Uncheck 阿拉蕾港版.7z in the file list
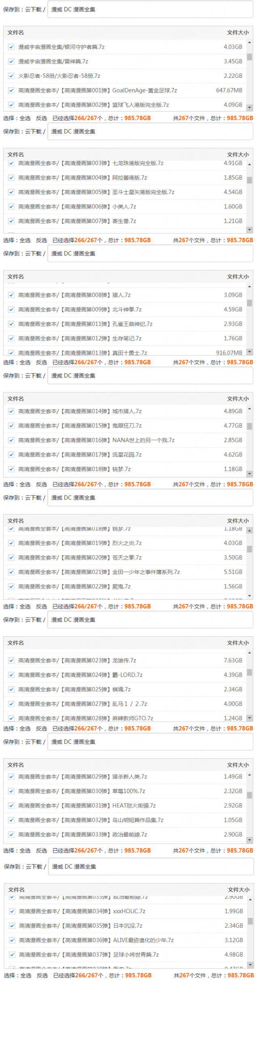256x1038 pixels. click(x=11, y=178)
